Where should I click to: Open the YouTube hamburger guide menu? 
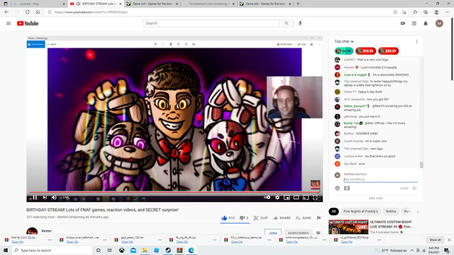click(9, 23)
